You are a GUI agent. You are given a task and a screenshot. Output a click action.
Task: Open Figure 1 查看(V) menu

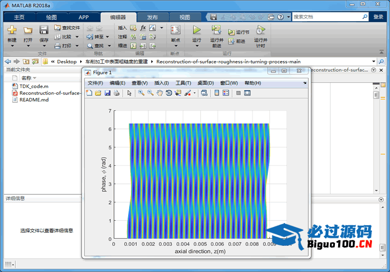tap(140, 83)
